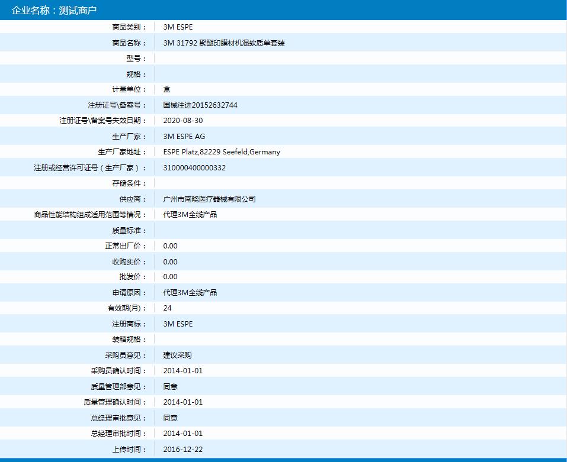
Task: Click the 供应商 label
Action: click(133, 199)
